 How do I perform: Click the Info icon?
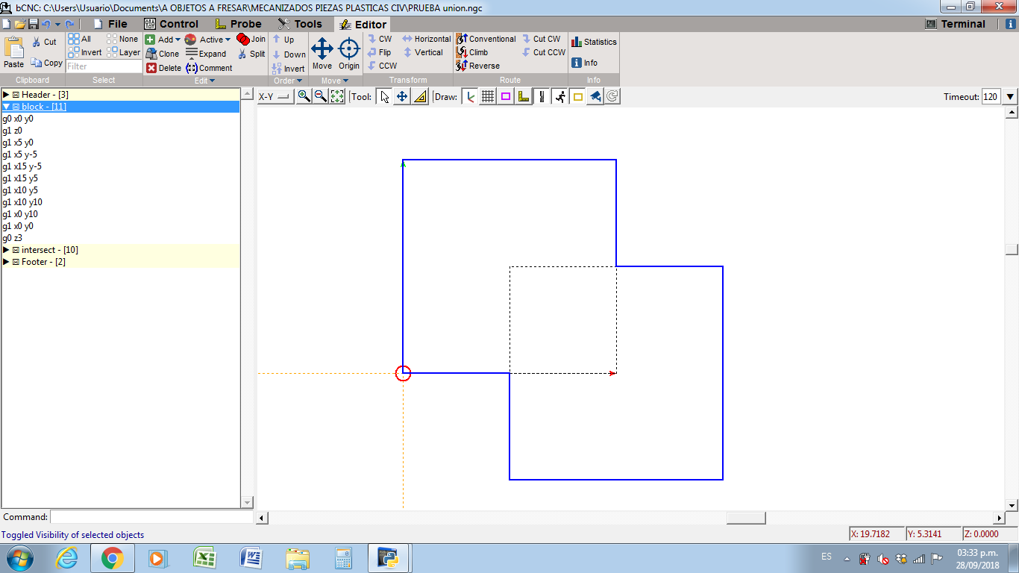pos(577,63)
